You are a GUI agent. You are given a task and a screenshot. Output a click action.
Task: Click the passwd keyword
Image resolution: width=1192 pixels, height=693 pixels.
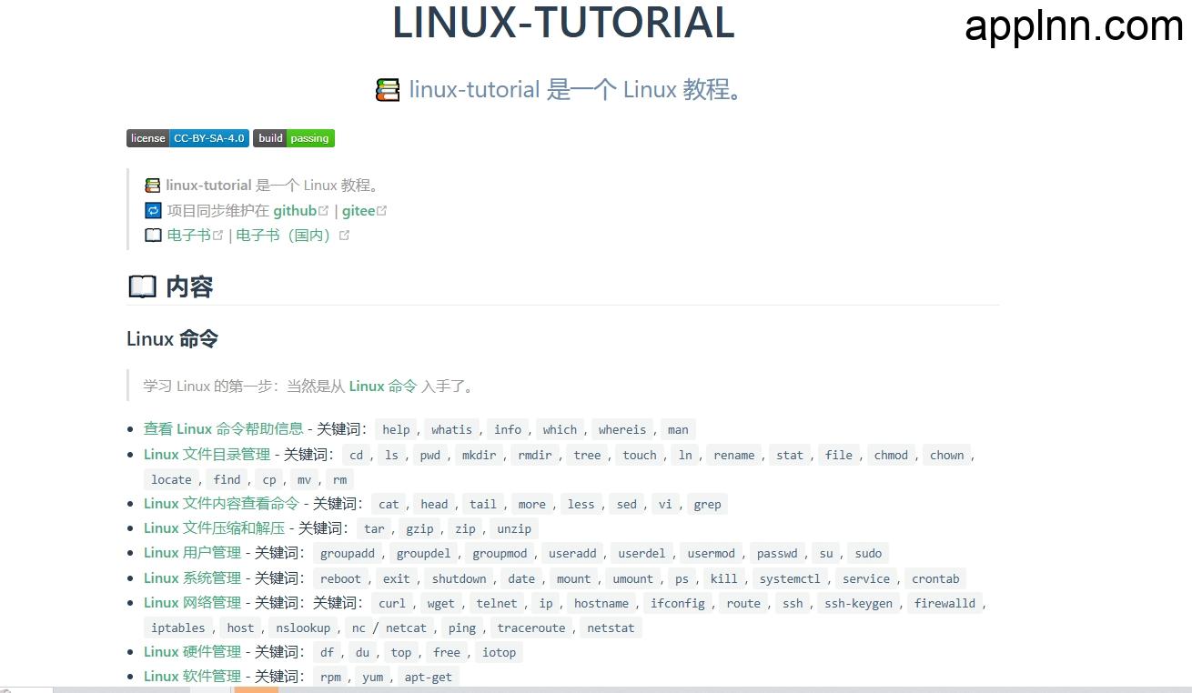point(777,553)
